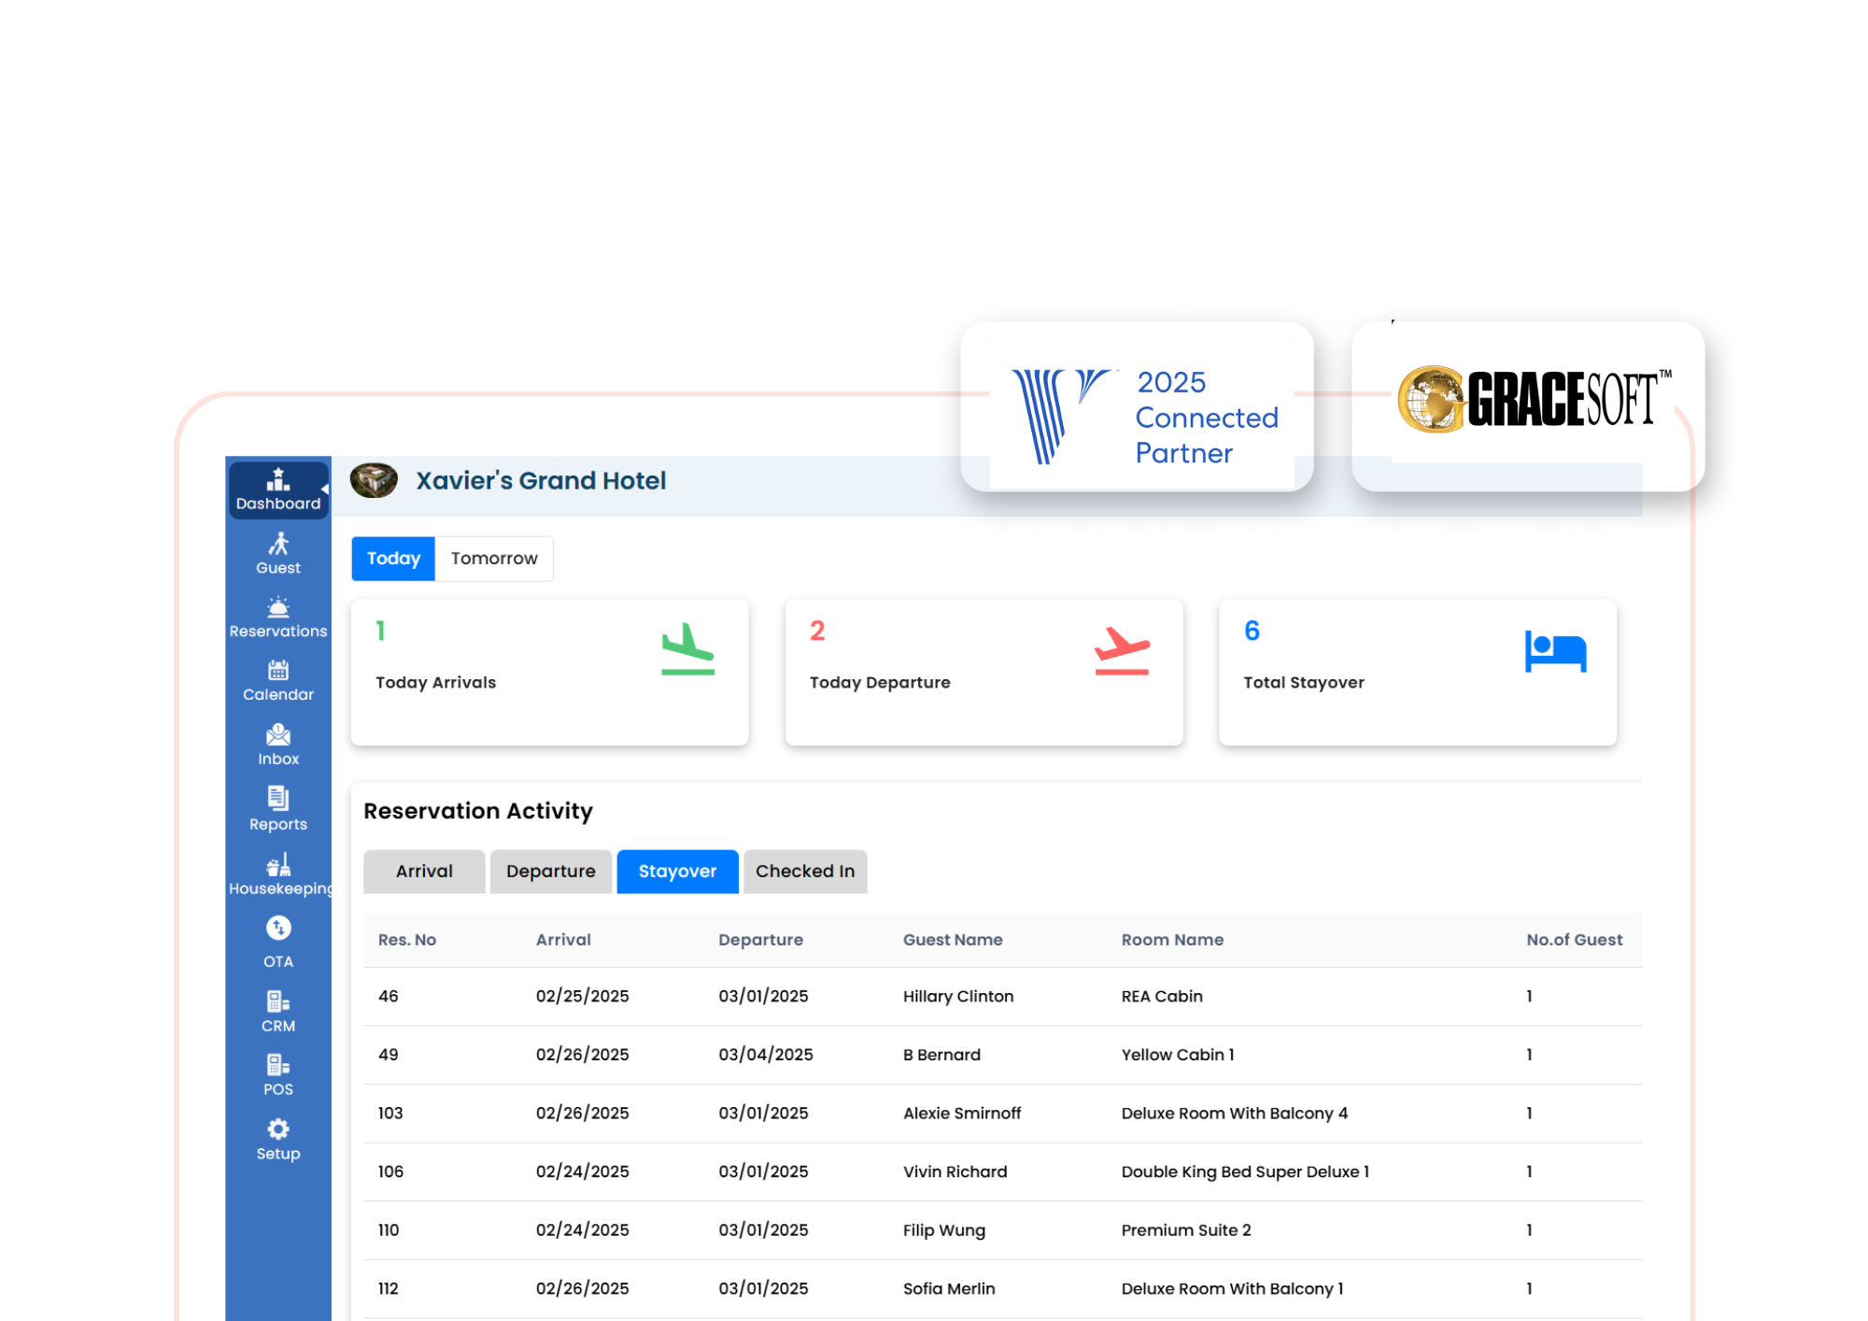Collapse the sidebar using the arrow near Dashboard
1868x1321 pixels.
325,489
